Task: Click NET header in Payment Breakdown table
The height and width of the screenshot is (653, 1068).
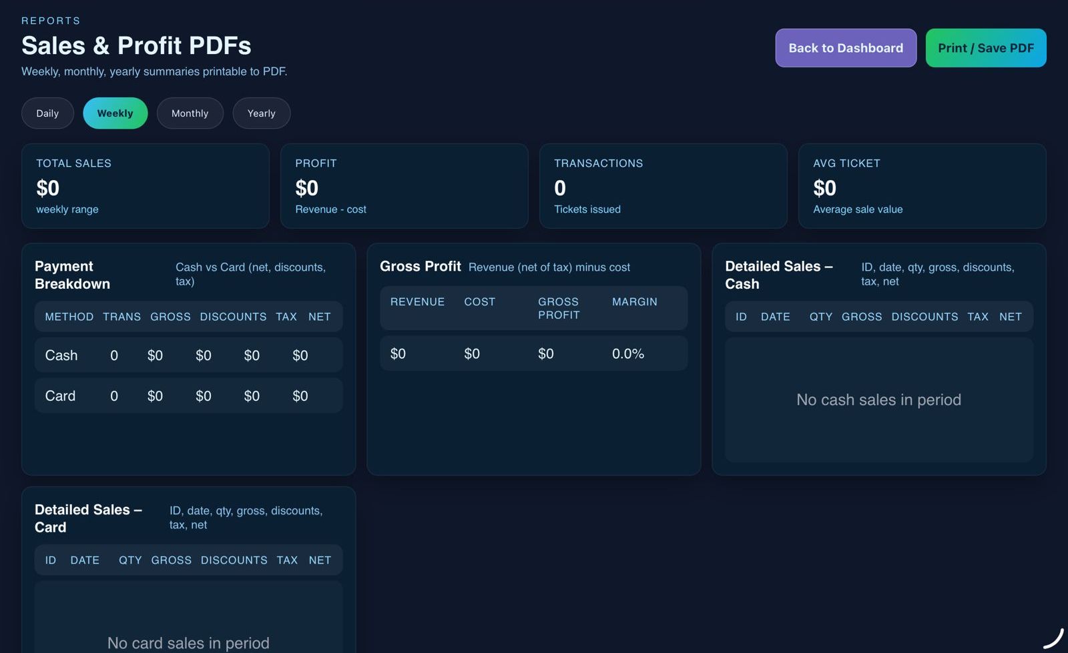Action: (320, 317)
